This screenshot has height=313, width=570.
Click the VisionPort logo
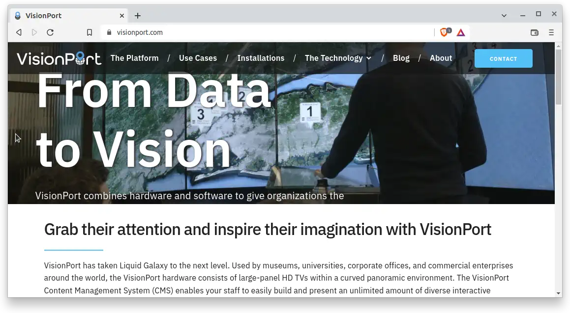click(x=59, y=58)
